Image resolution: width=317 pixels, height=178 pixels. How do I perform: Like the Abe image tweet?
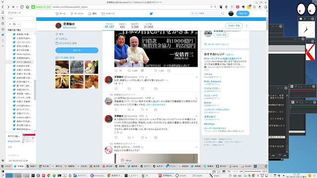pos(156,71)
